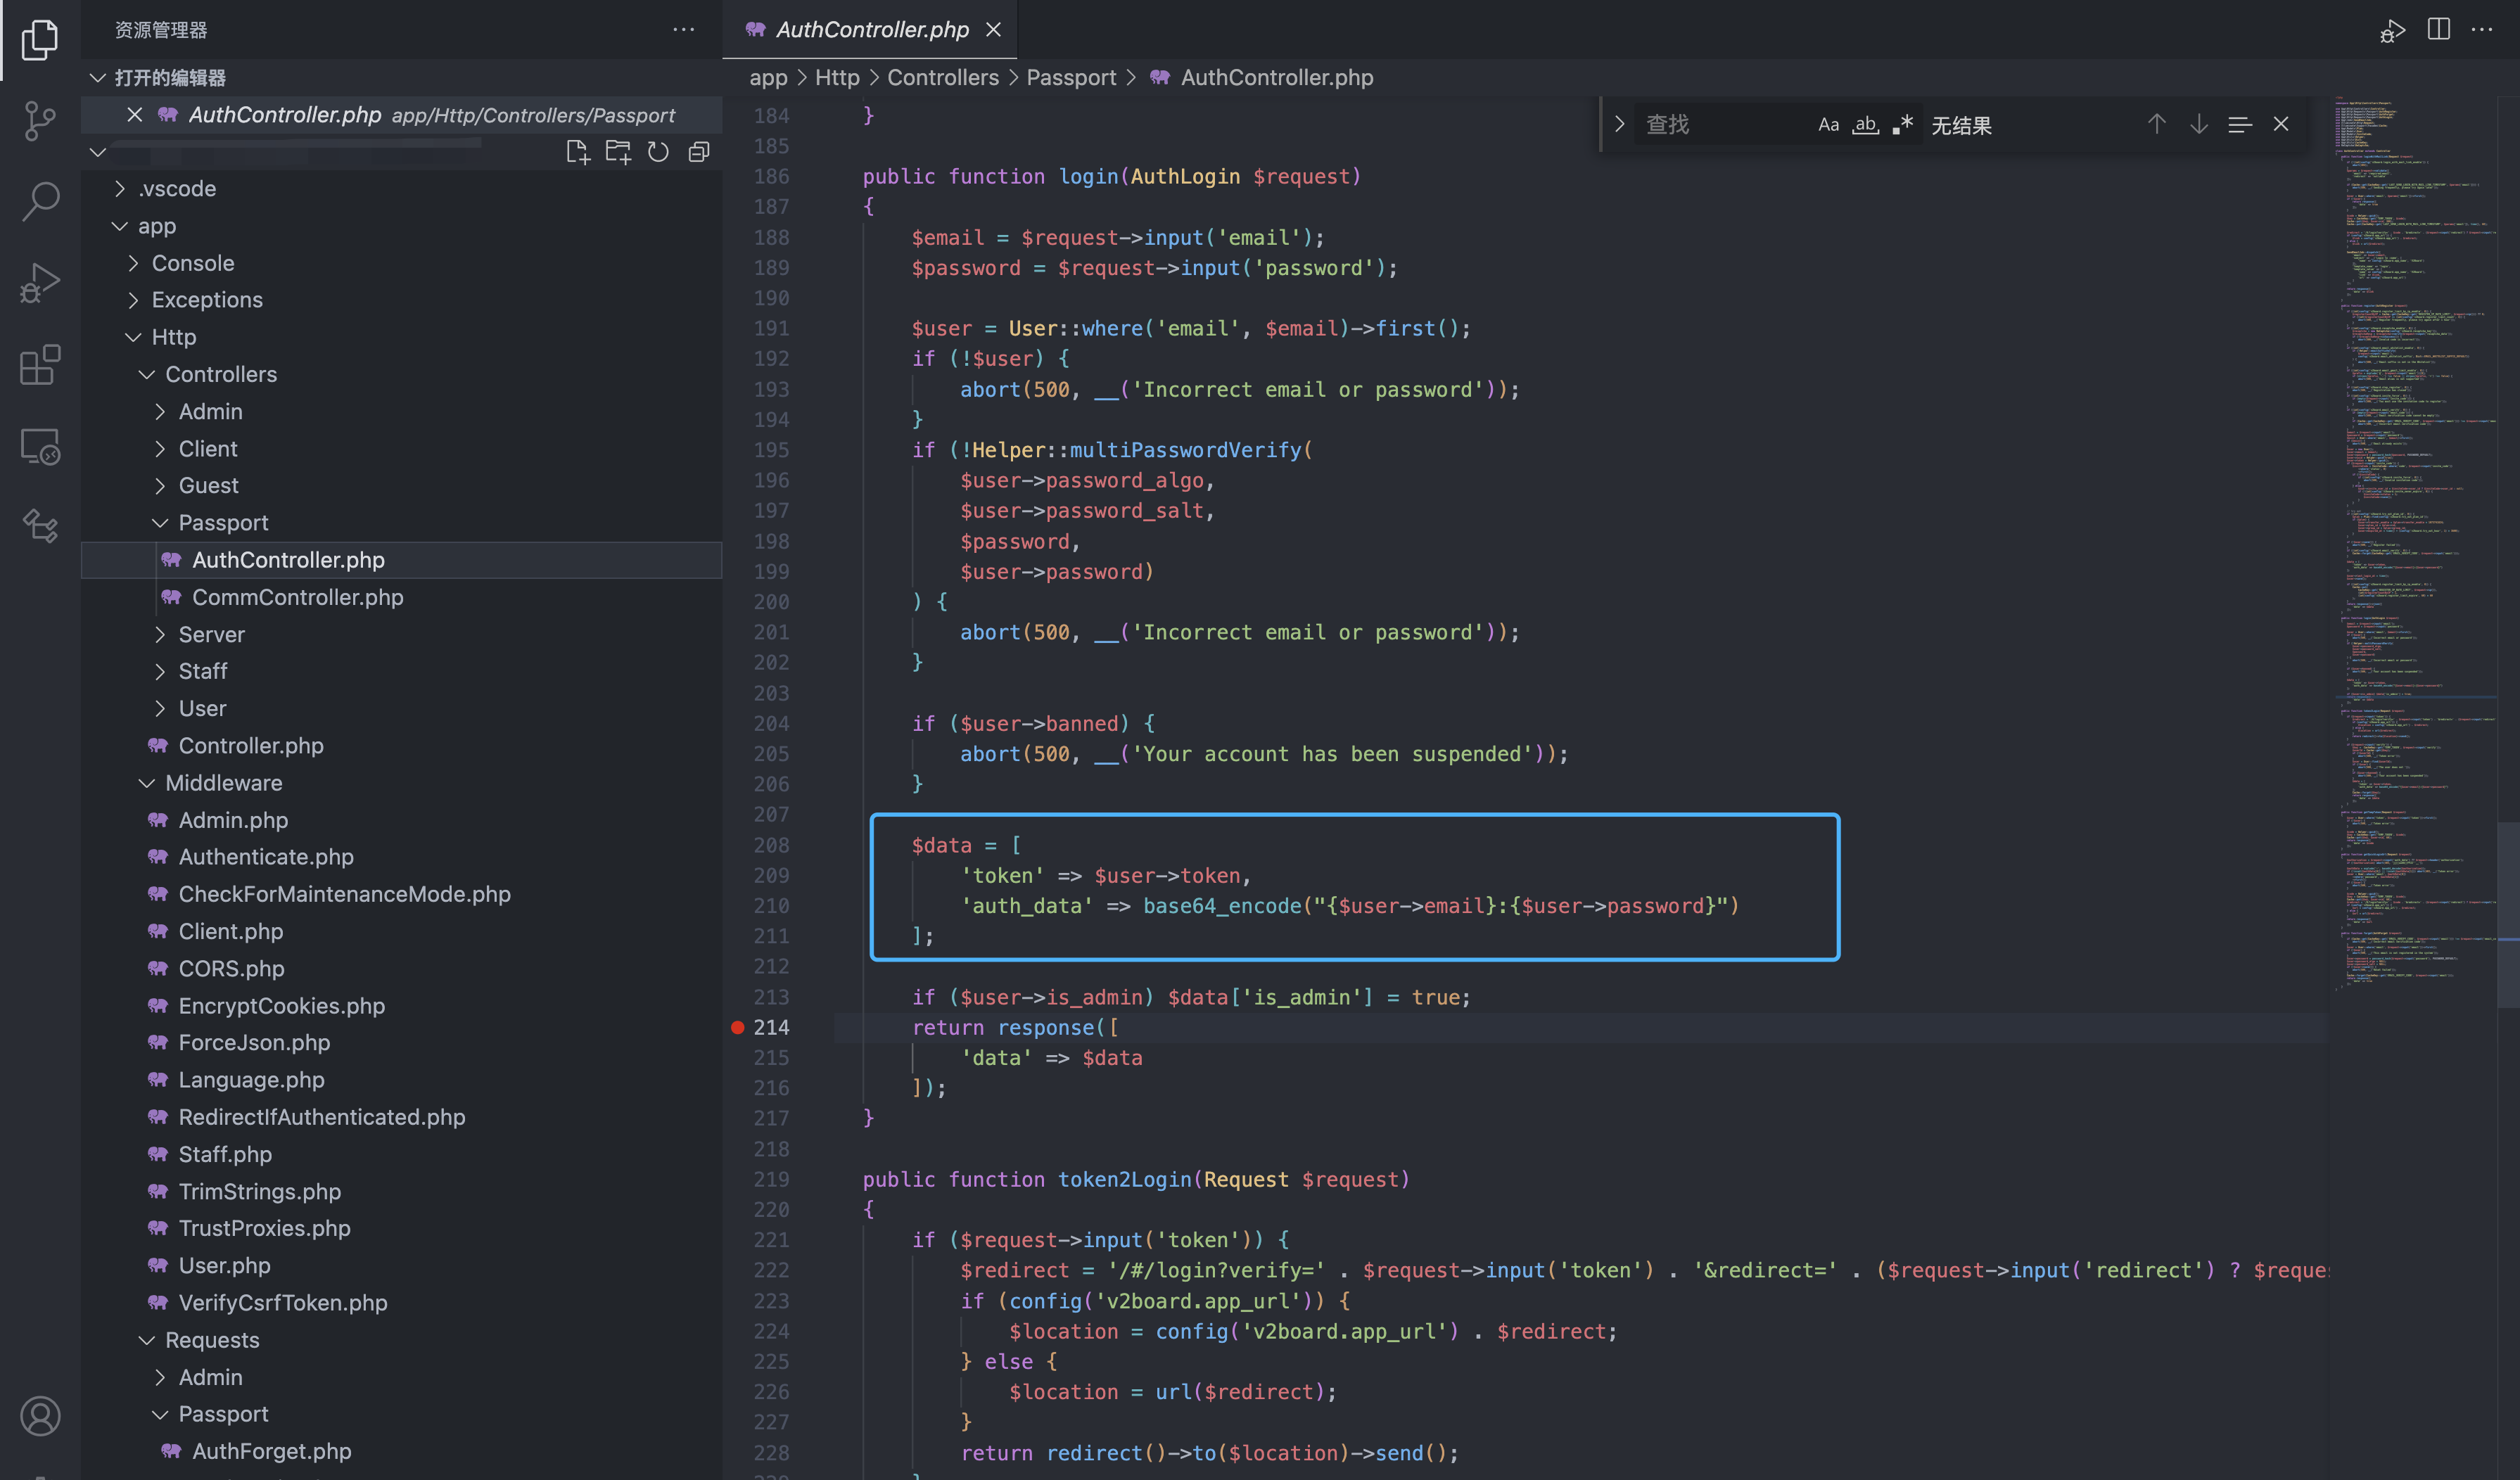Refresh the explorer file tree

tap(658, 152)
